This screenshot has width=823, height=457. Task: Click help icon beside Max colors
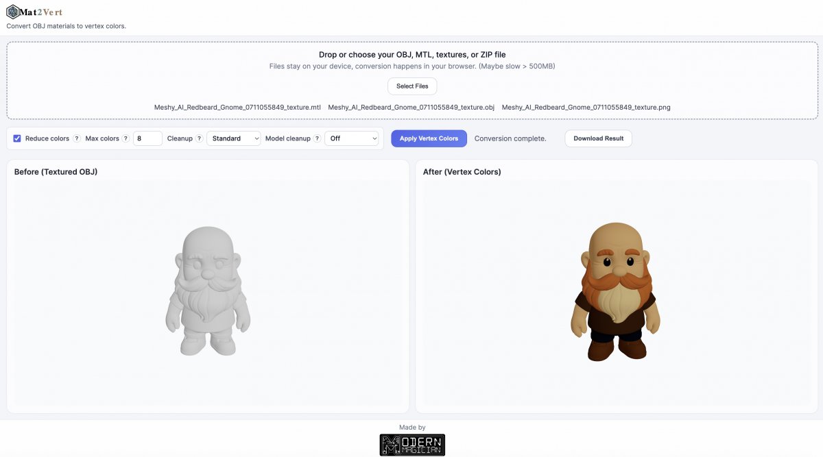(126, 138)
